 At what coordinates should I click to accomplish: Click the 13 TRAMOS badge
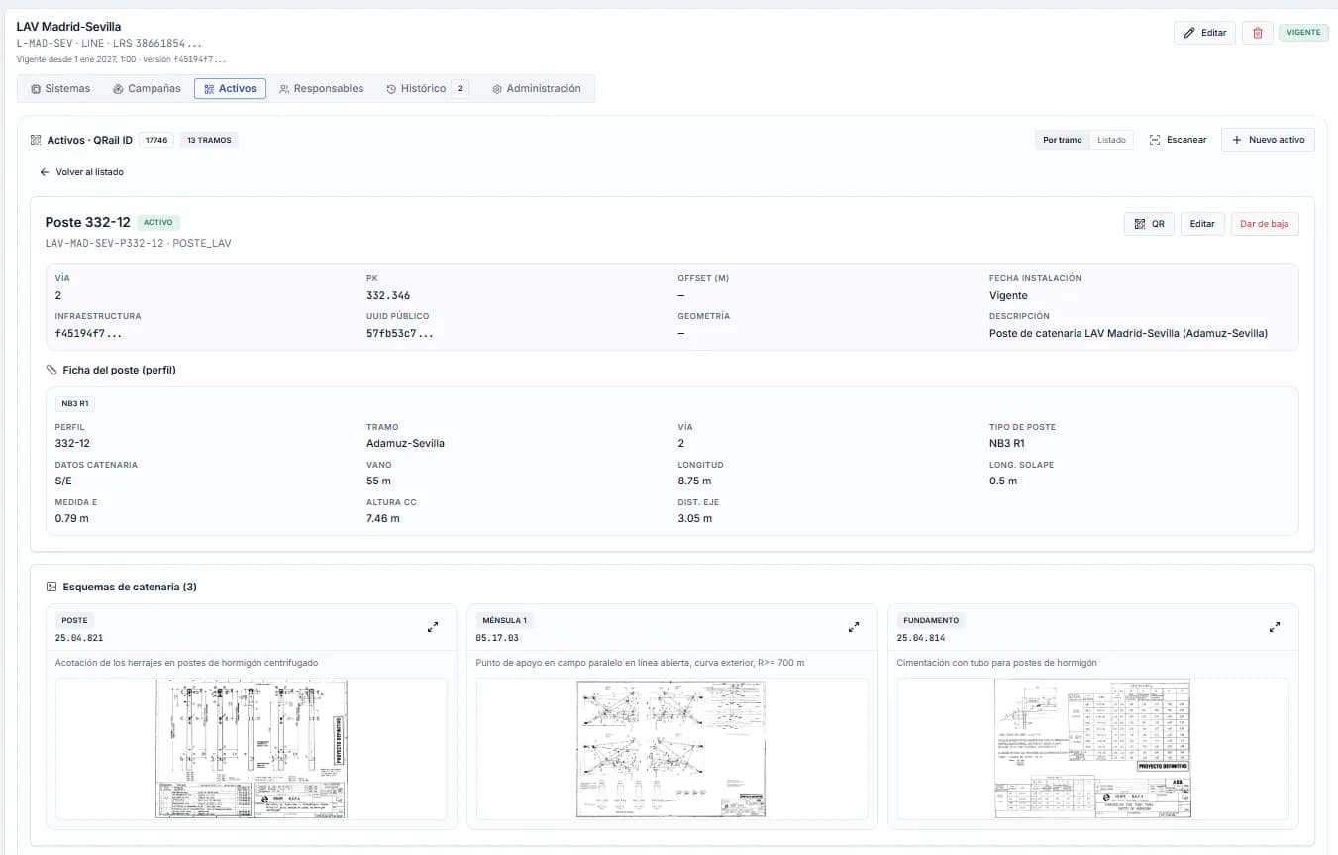click(x=209, y=140)
